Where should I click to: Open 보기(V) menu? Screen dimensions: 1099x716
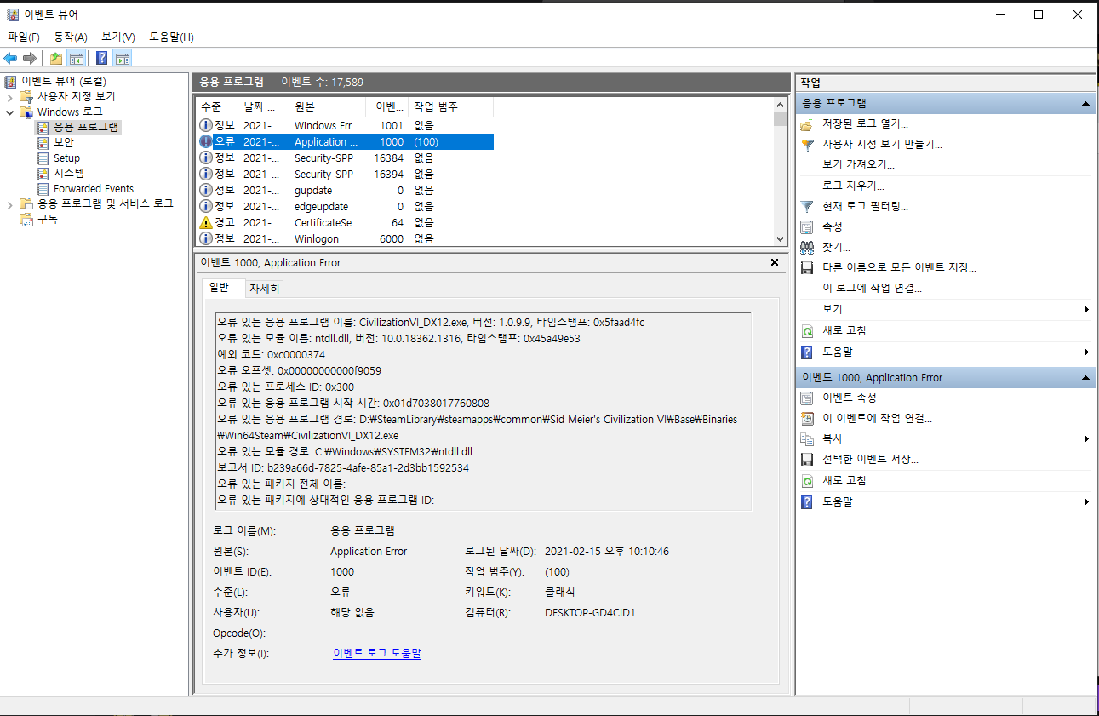[x=118, y=37]
